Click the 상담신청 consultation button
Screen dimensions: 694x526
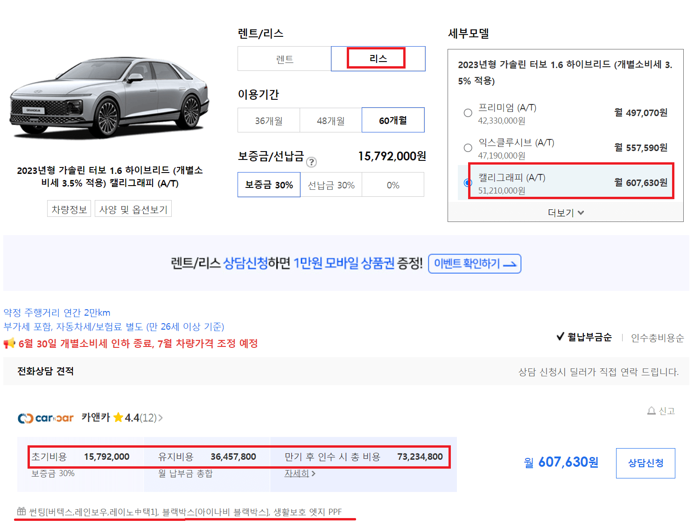pyautogui.click(x=645, y=463)
